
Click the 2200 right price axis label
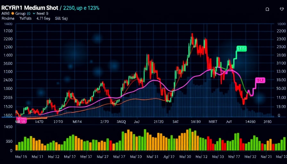(281, 31)
